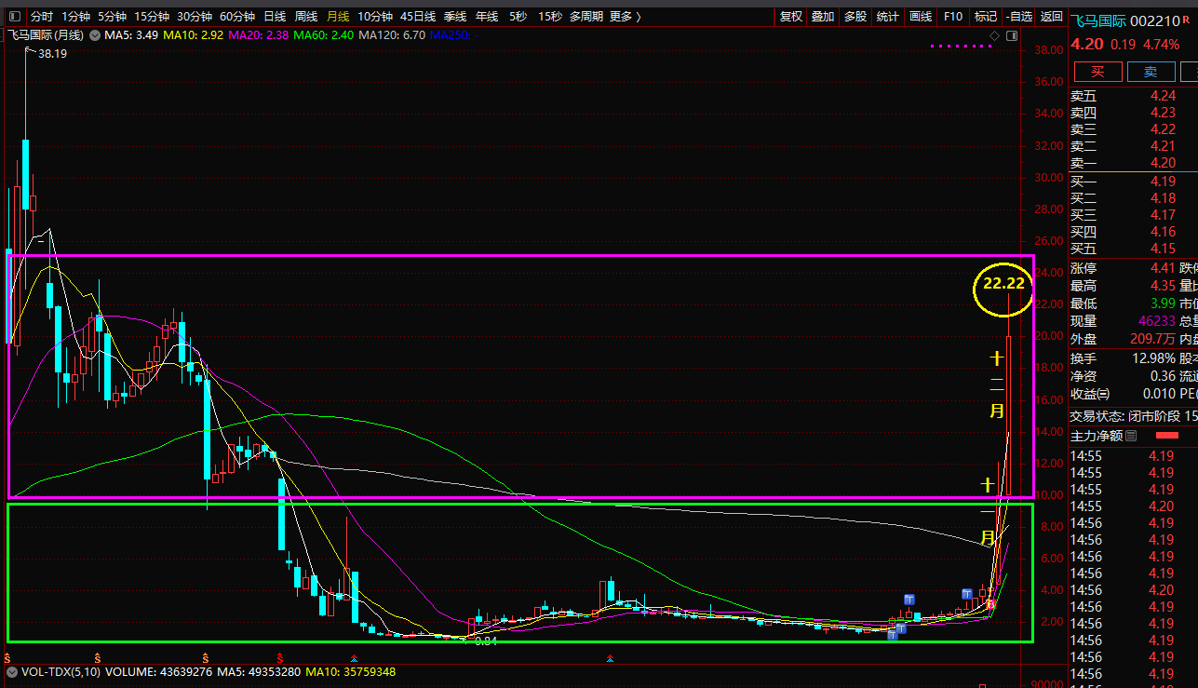Click the MA10: 2.92 label
The height and width of the screenshot is (688, 1198).
pos(194,35)
